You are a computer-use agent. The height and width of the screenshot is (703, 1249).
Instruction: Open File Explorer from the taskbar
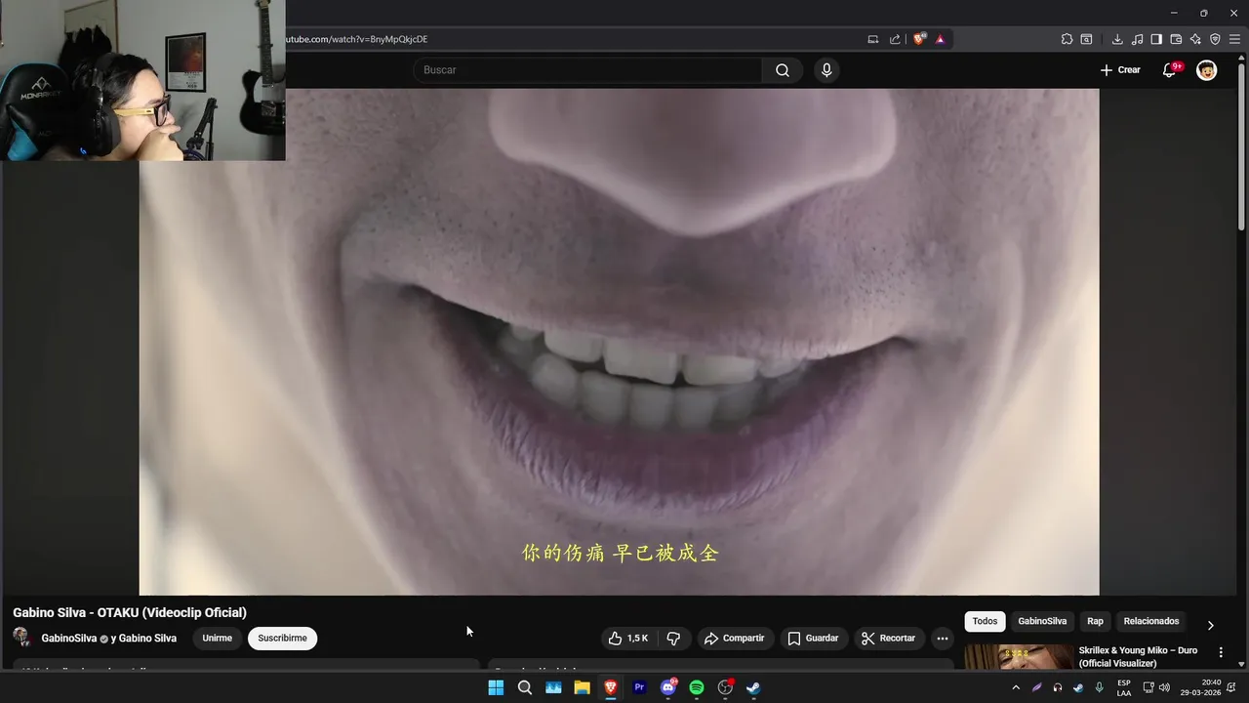click(582, 687)
